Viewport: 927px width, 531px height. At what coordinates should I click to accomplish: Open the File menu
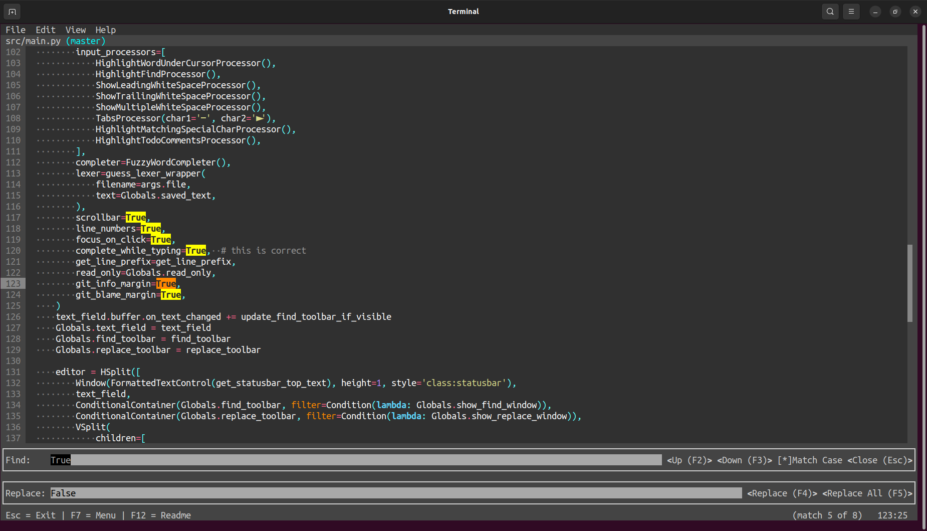(x=16, y=30)
